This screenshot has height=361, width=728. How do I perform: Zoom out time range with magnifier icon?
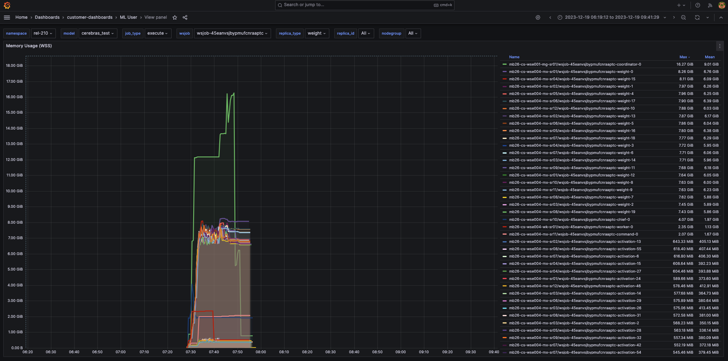click(684, 18)
